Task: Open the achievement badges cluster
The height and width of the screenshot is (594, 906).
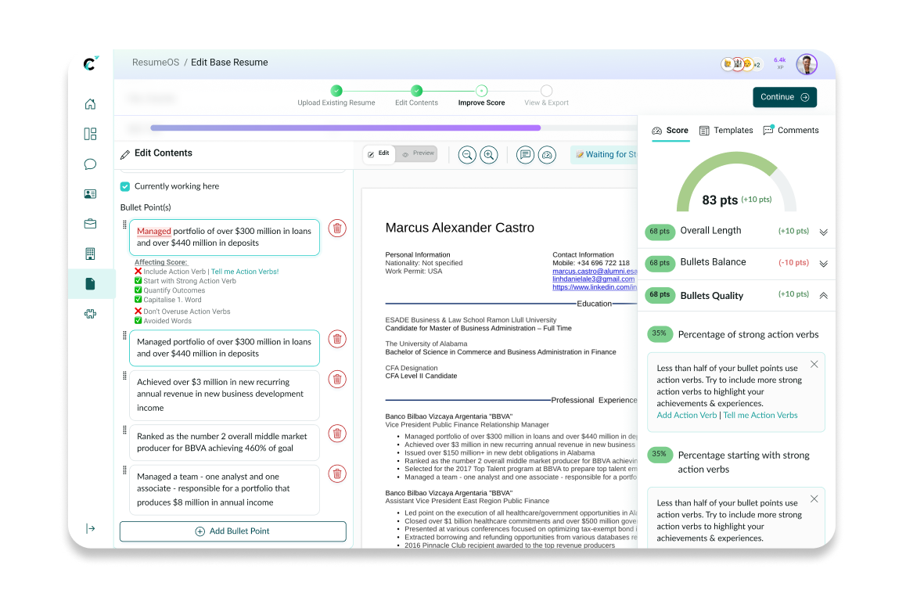Action: coord(742,64)
